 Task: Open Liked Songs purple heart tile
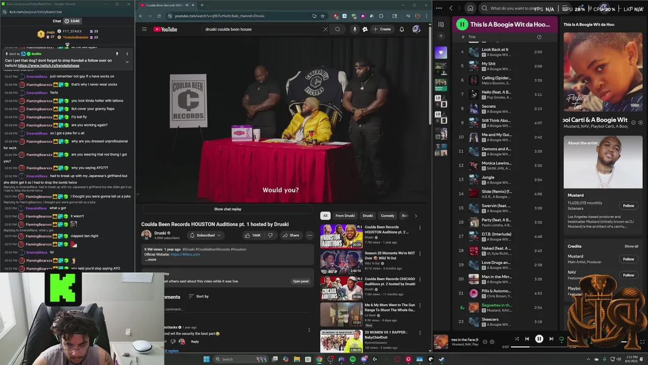[x=441, y=53]
